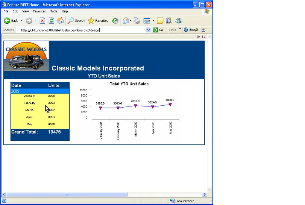Click the January 2005 chart data marker
305x205 pixels.
coord(100,108)
